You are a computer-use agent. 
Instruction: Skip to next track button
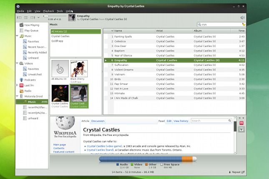(33, 17)
